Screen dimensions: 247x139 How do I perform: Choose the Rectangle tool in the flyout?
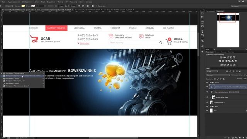pyautogui.click(x=23, y=73)
